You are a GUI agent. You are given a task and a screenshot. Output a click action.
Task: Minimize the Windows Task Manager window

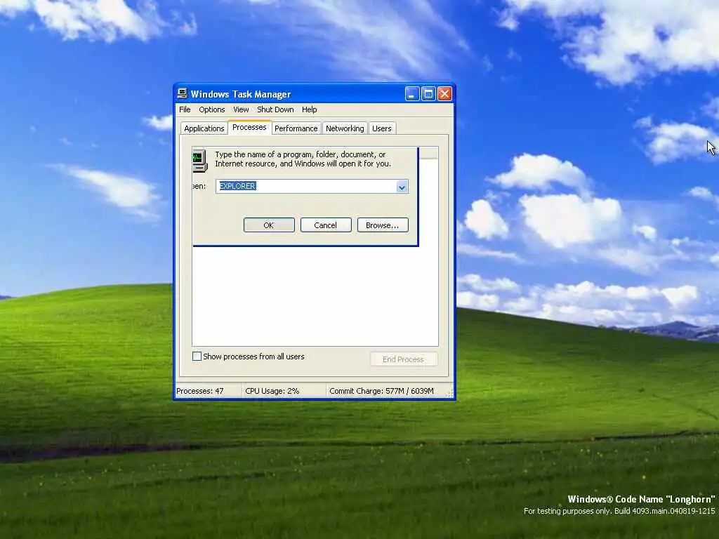(x=412, y=94)
